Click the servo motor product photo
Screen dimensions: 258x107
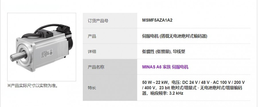42,47
